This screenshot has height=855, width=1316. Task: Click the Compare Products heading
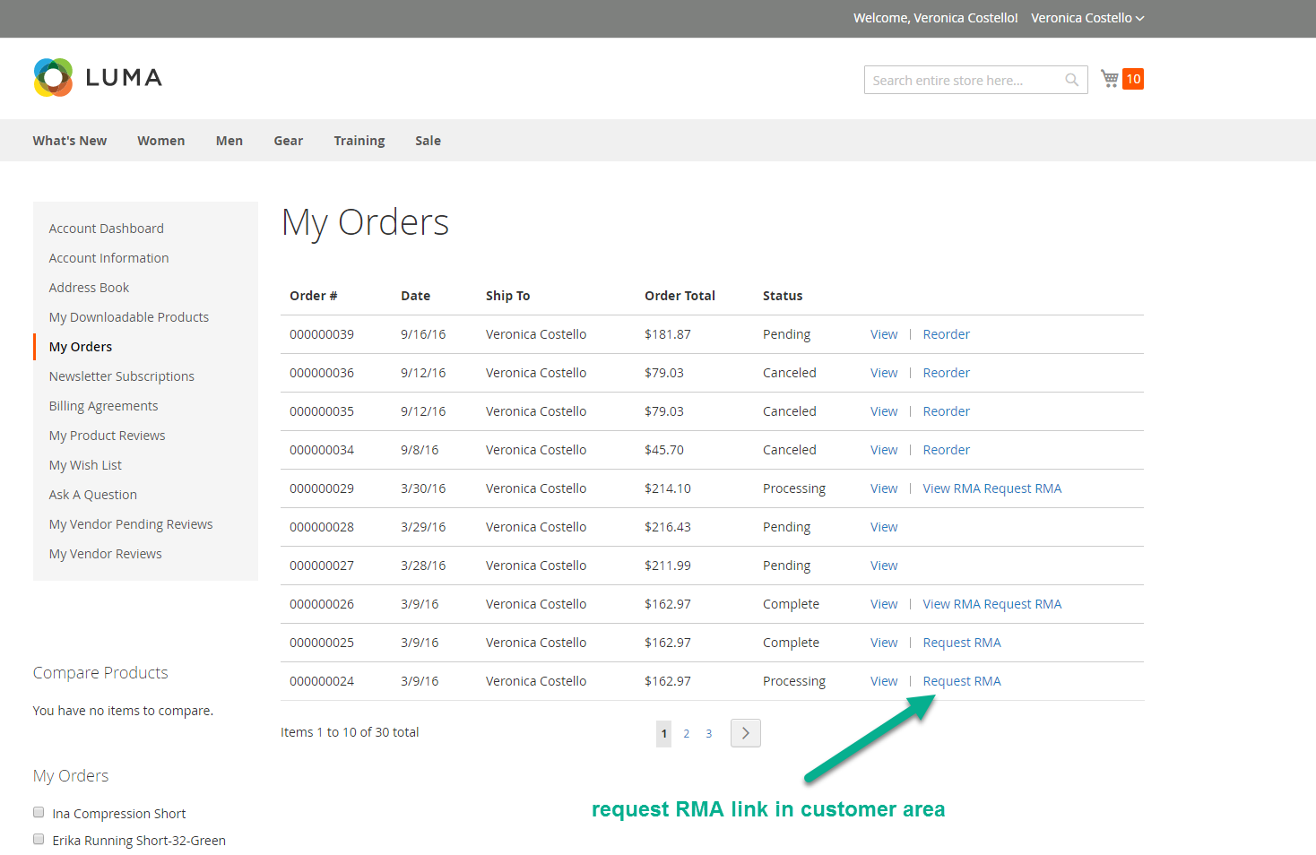coord(100,673)
